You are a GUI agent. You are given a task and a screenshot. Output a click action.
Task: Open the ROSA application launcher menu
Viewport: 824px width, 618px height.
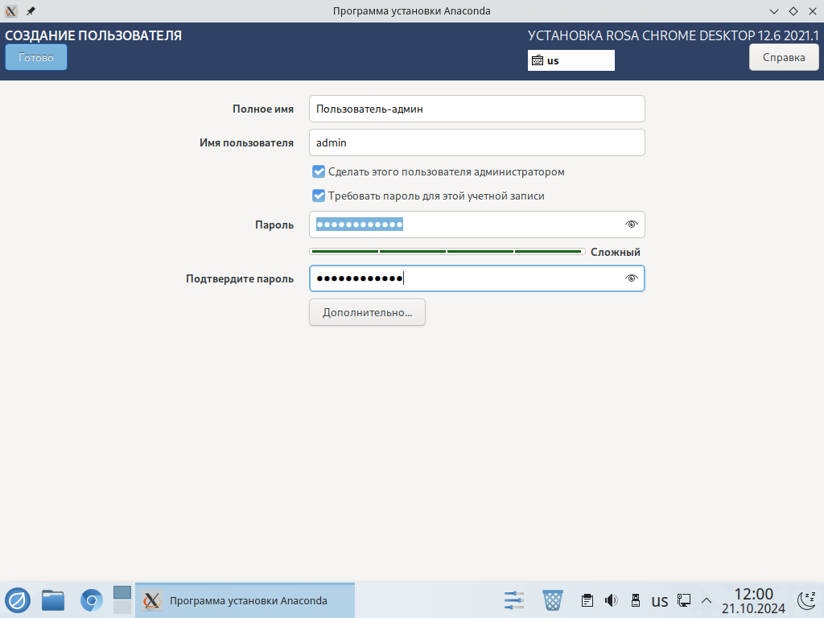point(18,600)
